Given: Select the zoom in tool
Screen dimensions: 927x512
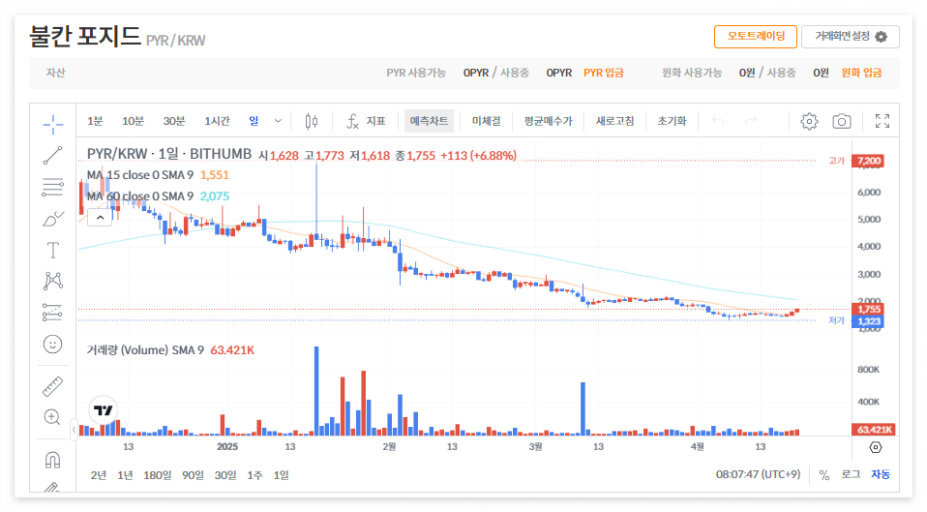Looking at the screenshot, I should coord(52,417).
